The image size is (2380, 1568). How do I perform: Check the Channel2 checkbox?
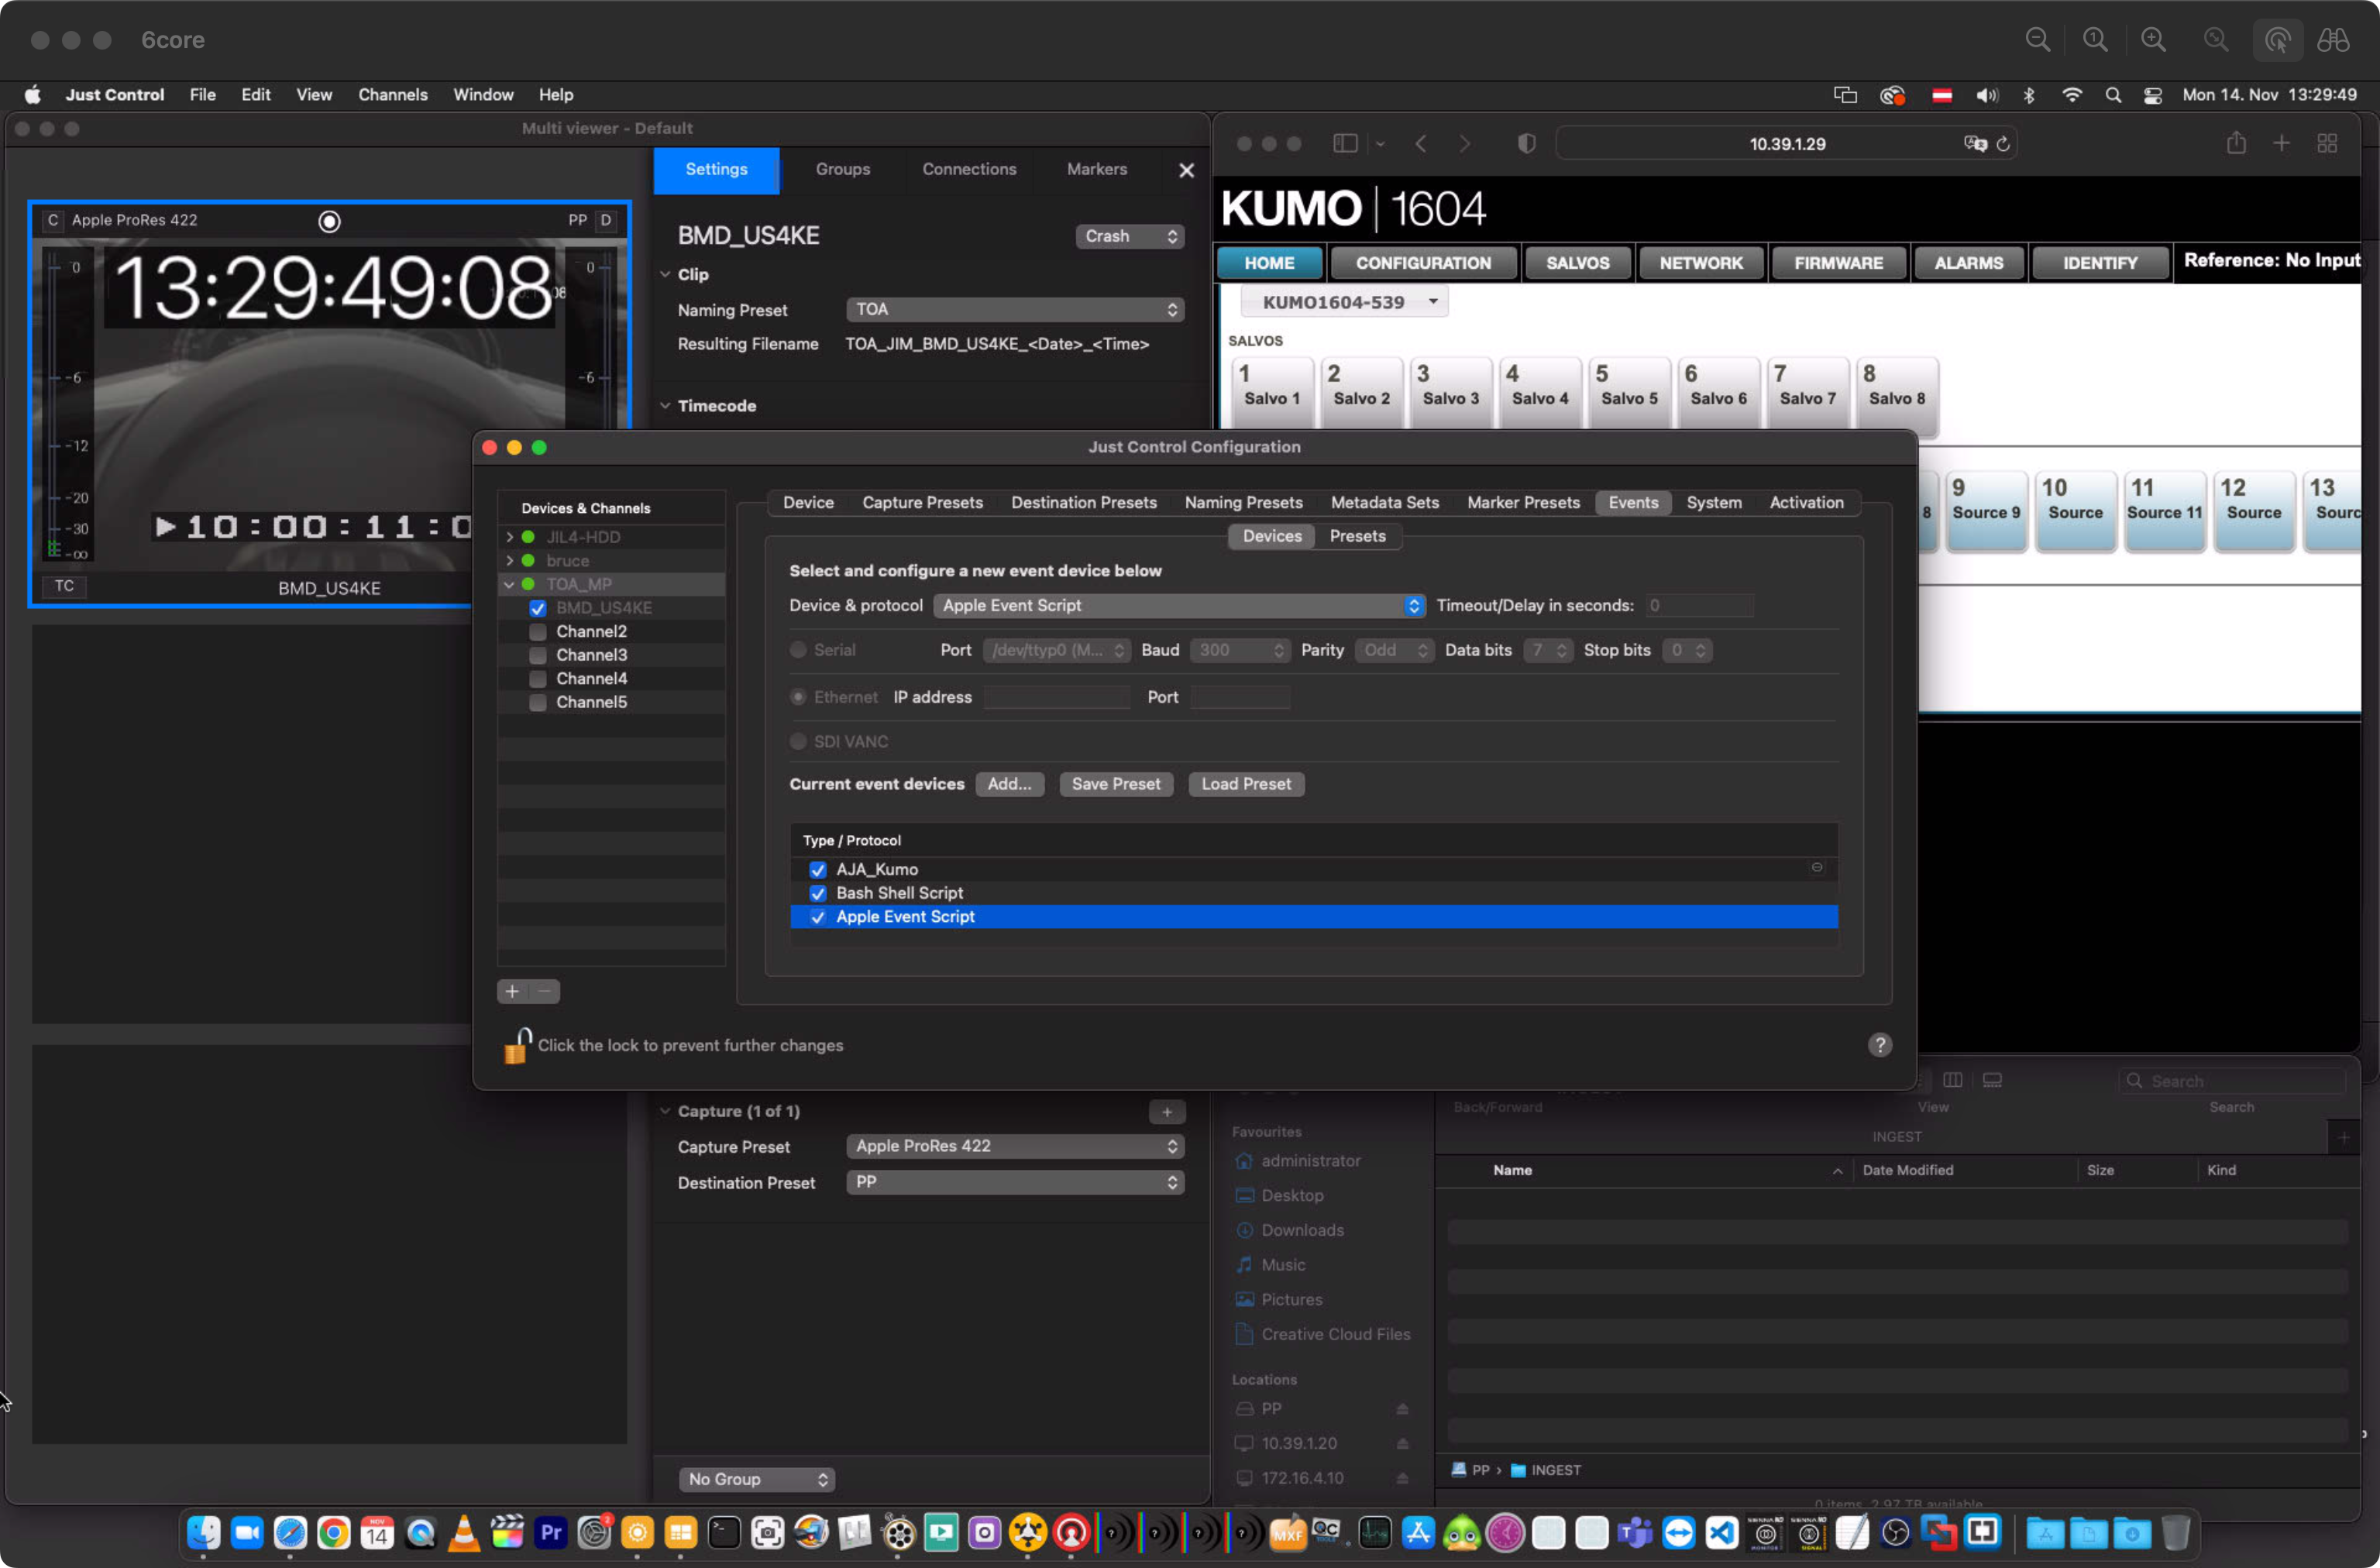coord(538,632)
